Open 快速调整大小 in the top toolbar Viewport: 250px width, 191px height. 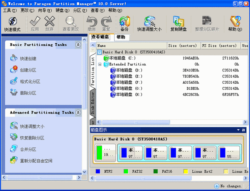point(149,24)
